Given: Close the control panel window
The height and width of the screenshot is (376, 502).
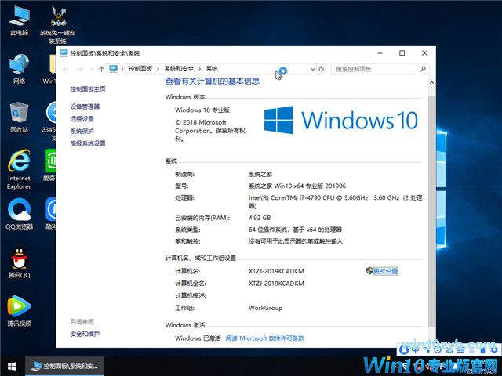Looking at the screenshot, I should (424, 53).
